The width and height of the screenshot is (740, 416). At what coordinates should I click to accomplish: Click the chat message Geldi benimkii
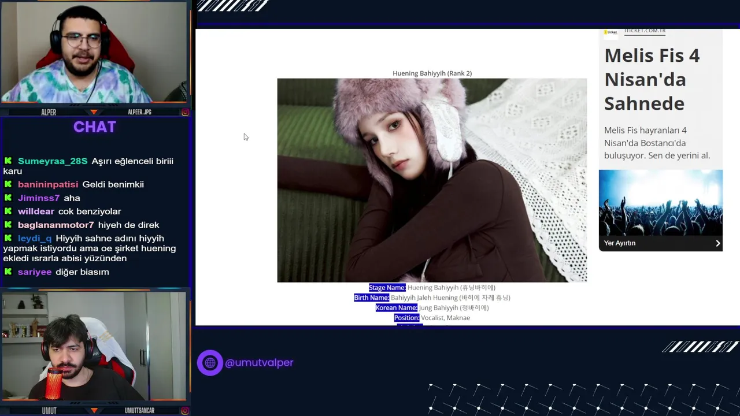(x=113, y=184)
